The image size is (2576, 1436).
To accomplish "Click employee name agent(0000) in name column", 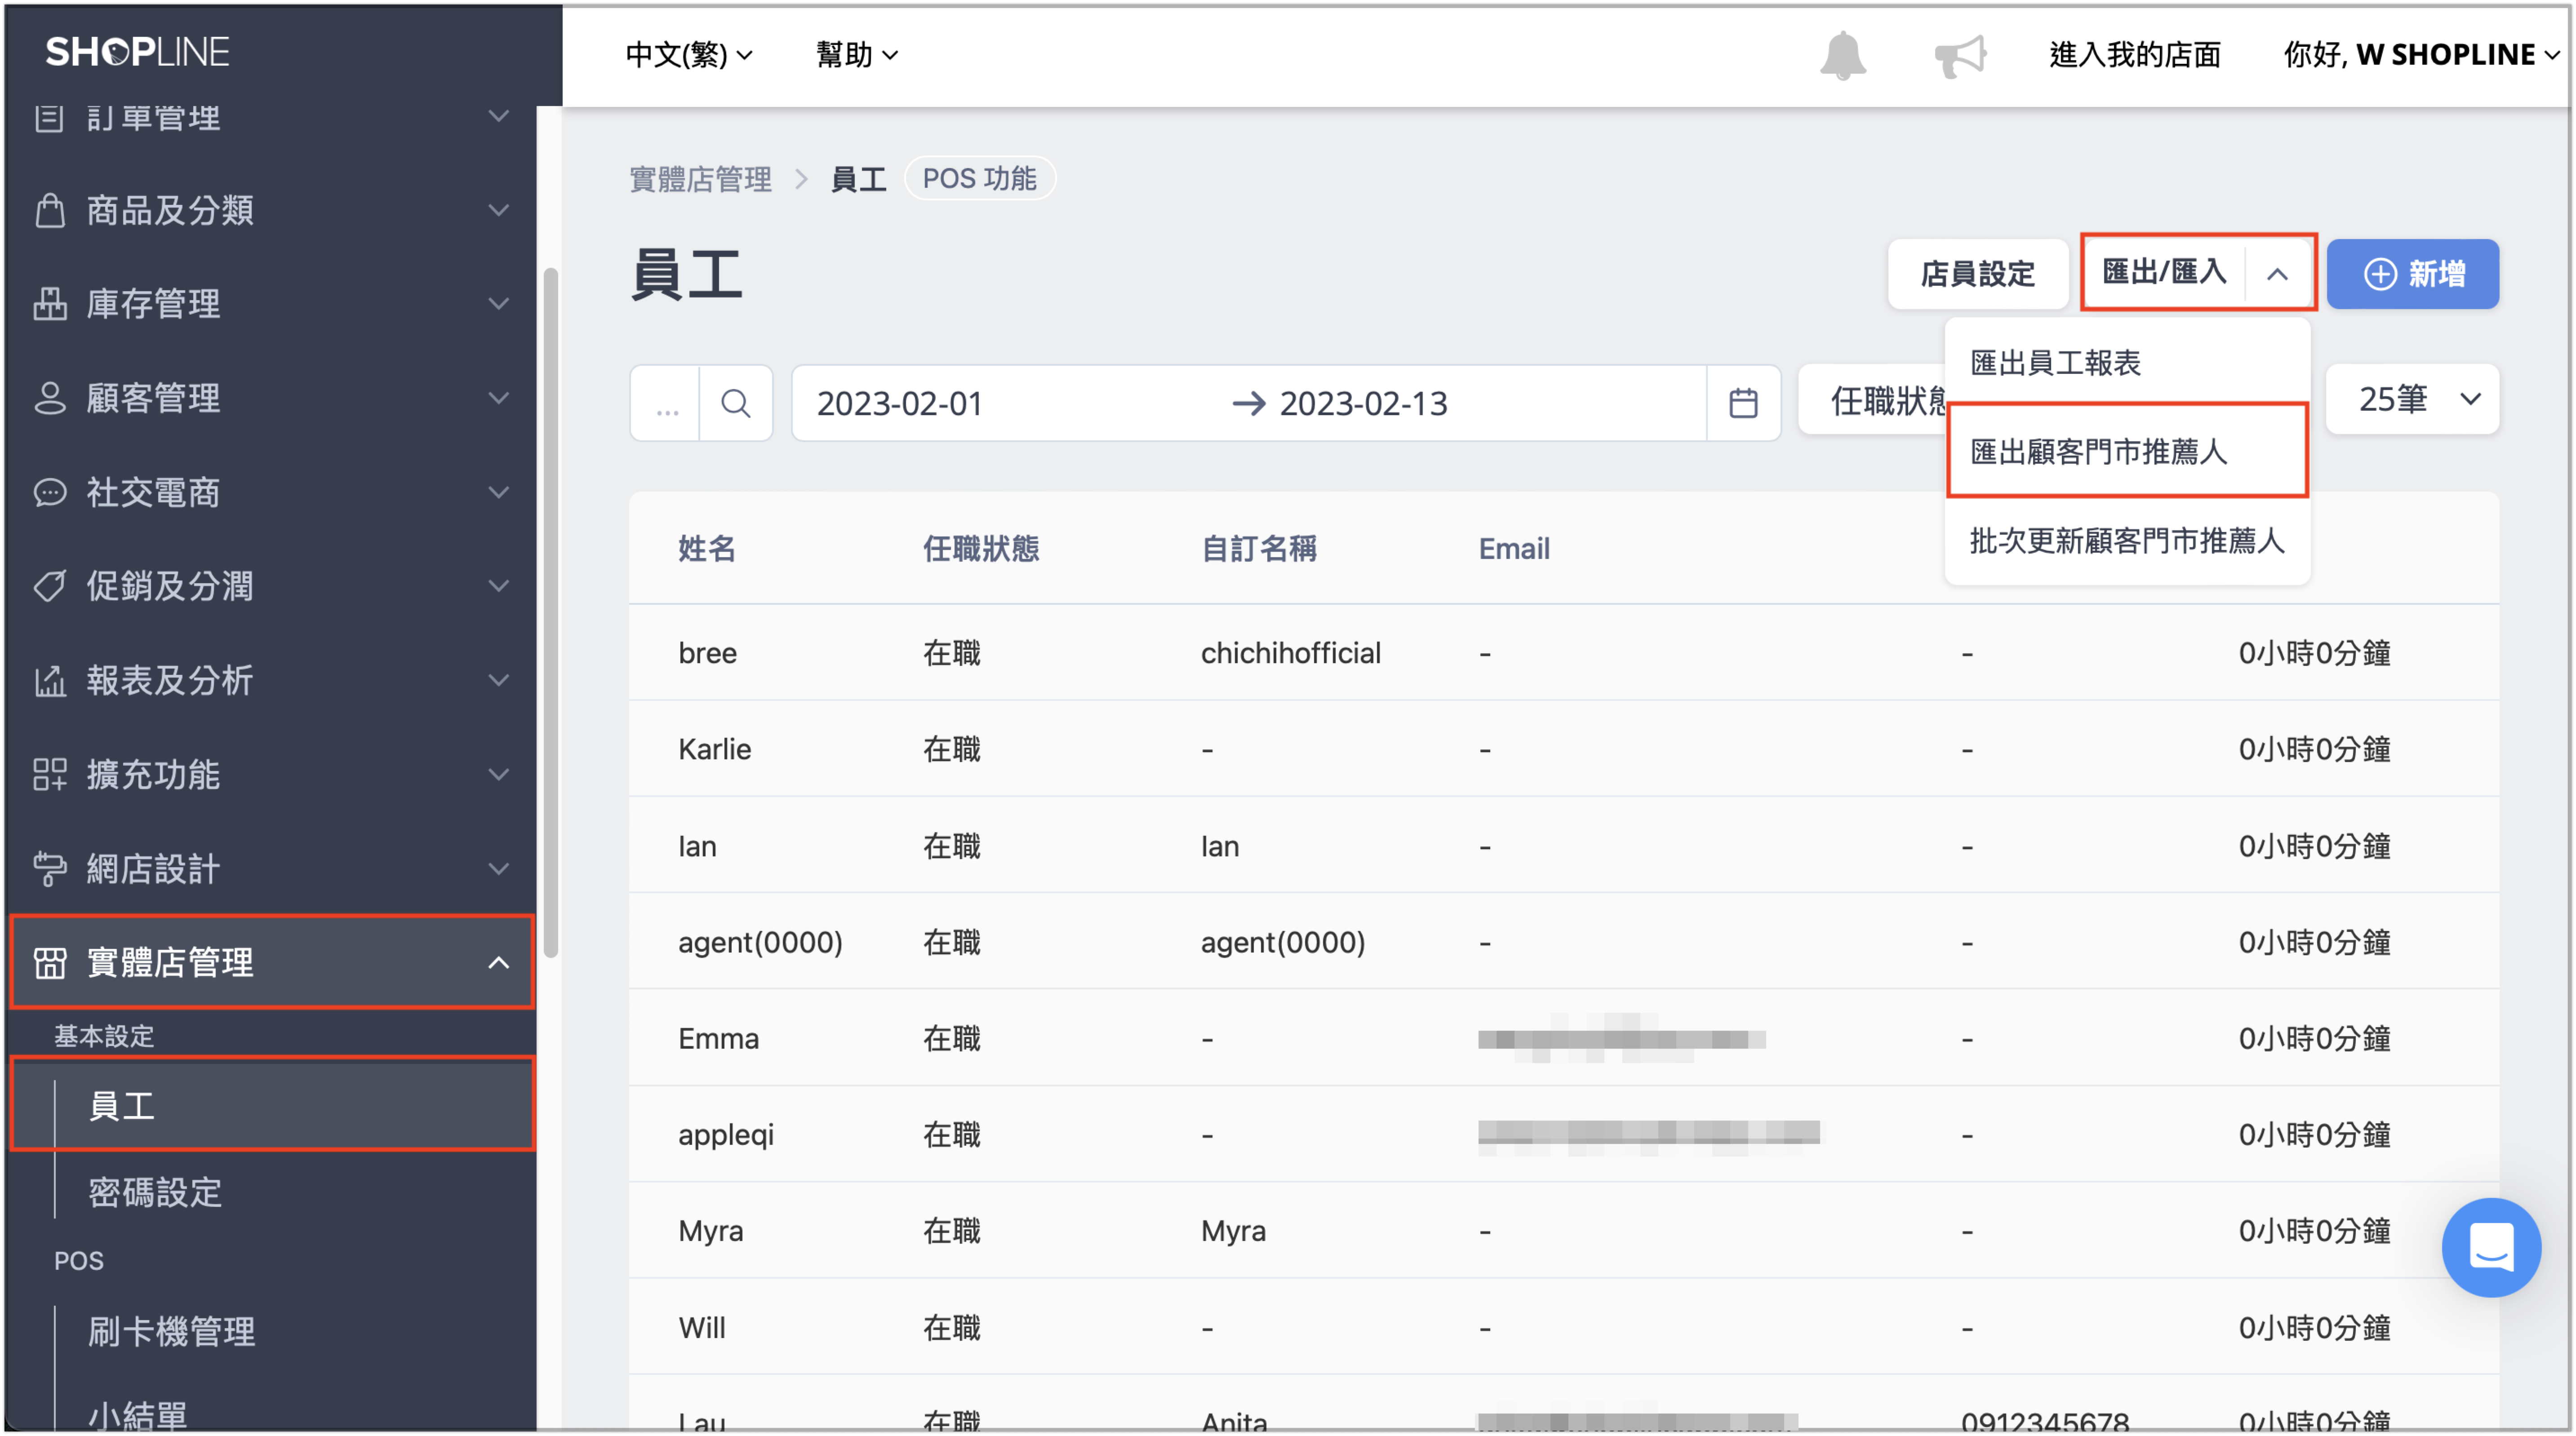I will (x=760, y=942).
